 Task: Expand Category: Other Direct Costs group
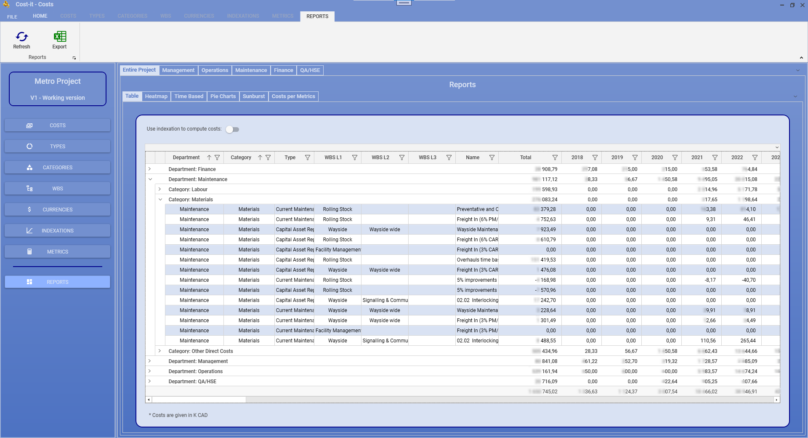(x=159, y=351)
